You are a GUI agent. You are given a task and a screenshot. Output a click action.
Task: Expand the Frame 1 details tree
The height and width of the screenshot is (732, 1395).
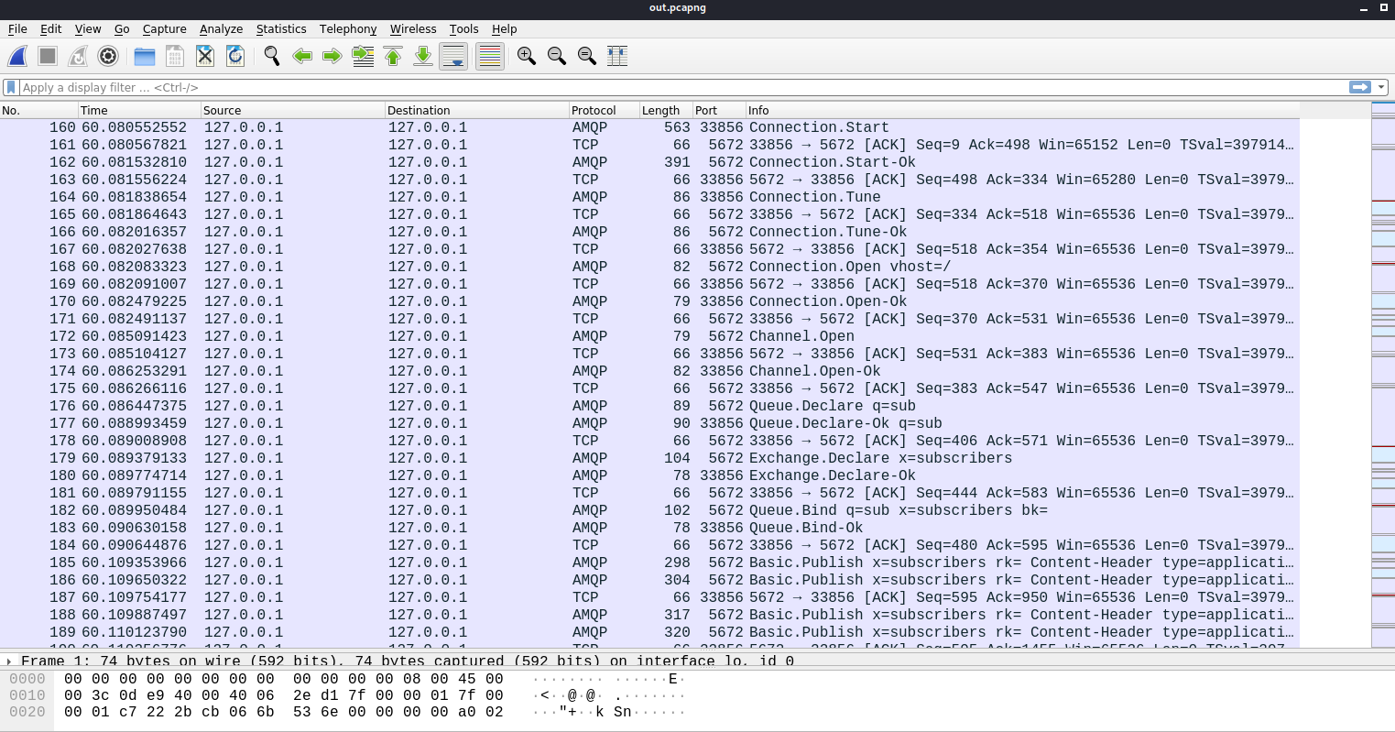(9, 661)
